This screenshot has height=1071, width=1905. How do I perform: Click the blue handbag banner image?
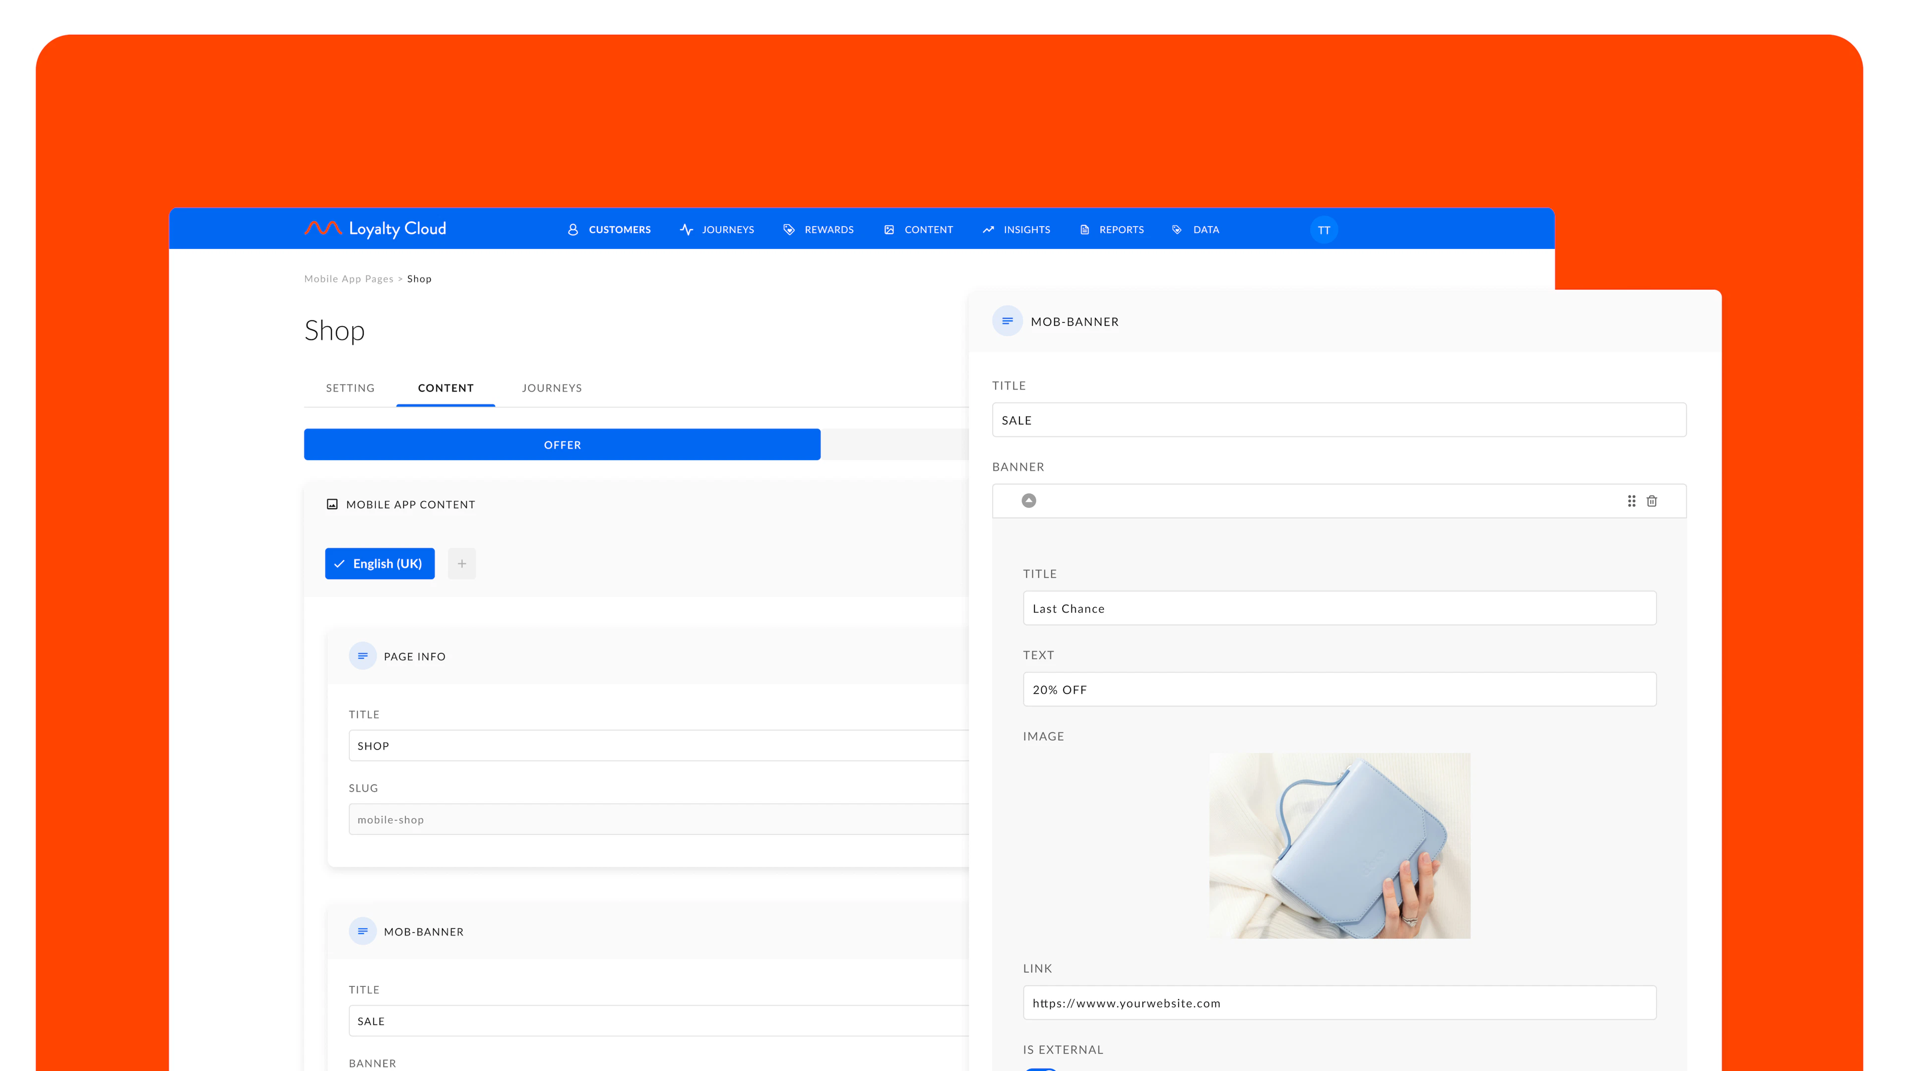pos(1339,845)
